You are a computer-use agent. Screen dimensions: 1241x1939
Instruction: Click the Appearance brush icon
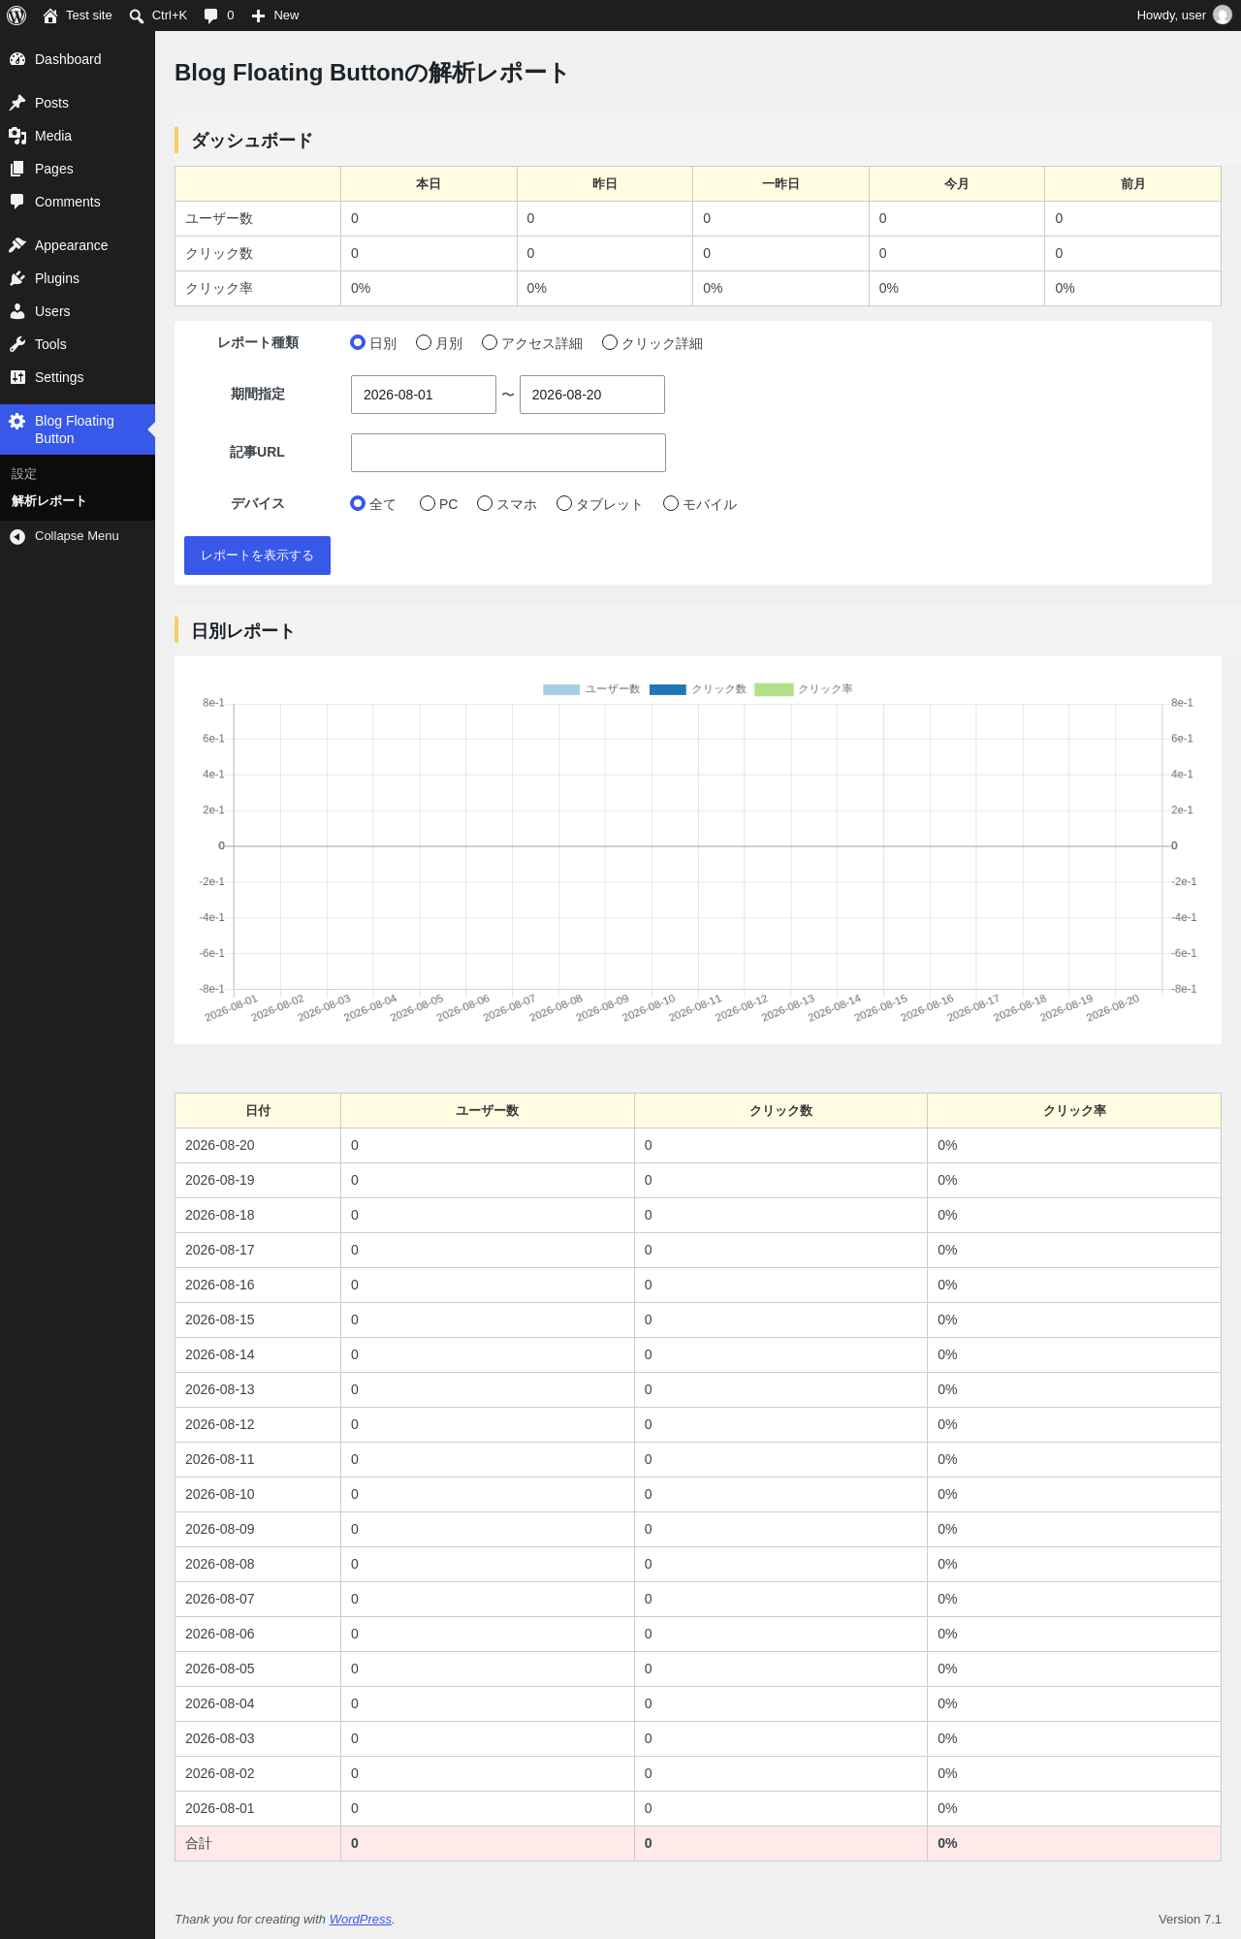tap(17, 245)
